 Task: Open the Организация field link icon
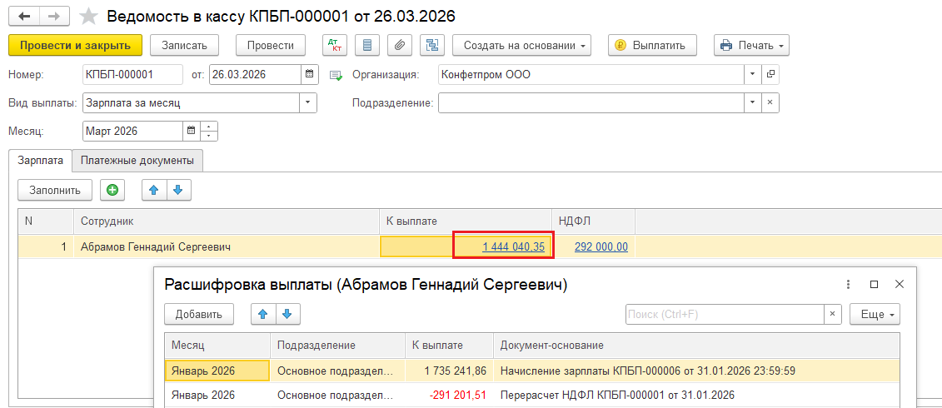[x=770, y=75]
